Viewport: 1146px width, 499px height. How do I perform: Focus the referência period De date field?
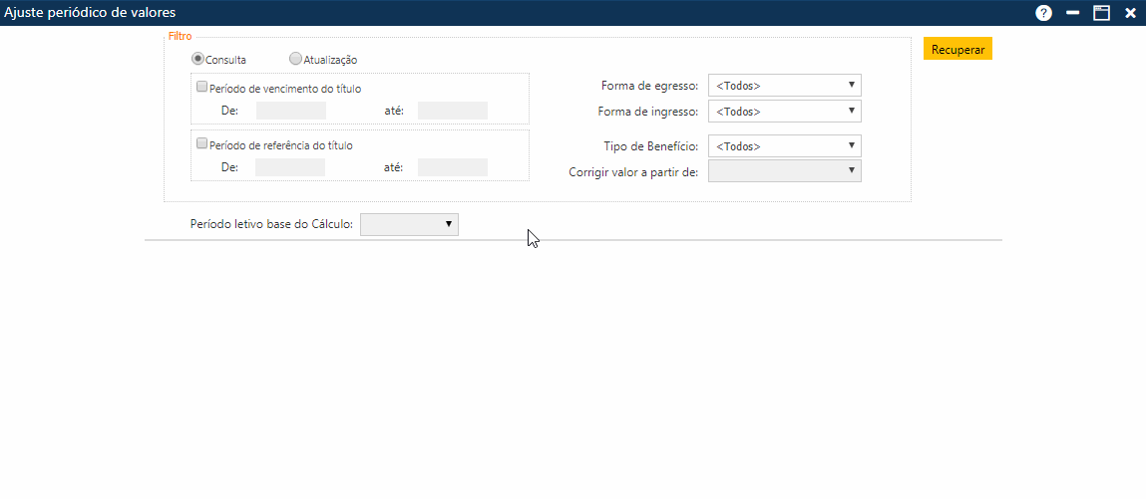pyautogui.click(x=290, y=167)
